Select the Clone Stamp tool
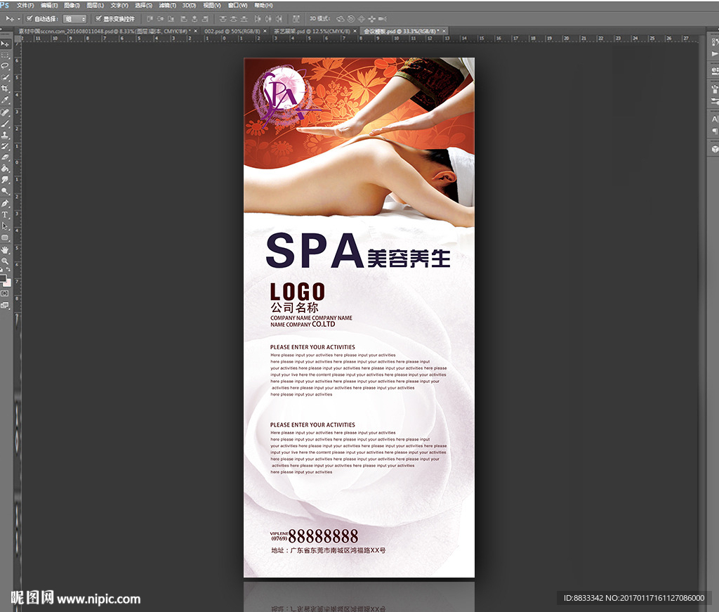The image size is (719, 612). [x=5, y=135]
